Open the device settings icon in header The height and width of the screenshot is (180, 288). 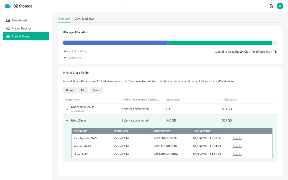point(272,6)
